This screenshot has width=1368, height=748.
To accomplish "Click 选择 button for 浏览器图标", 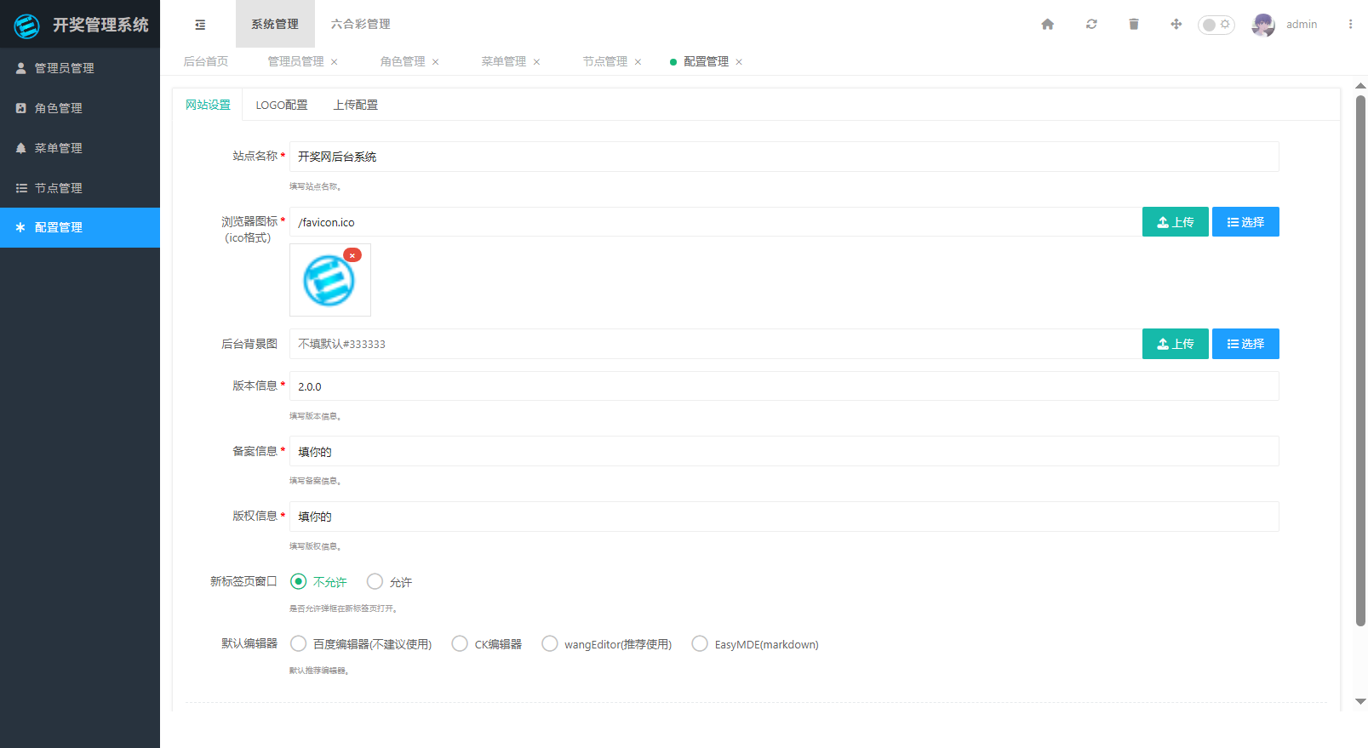I will point(1245,222).
